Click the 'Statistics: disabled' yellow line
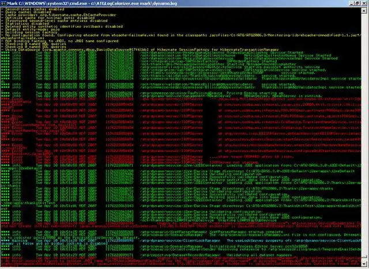 click(25, 24)
